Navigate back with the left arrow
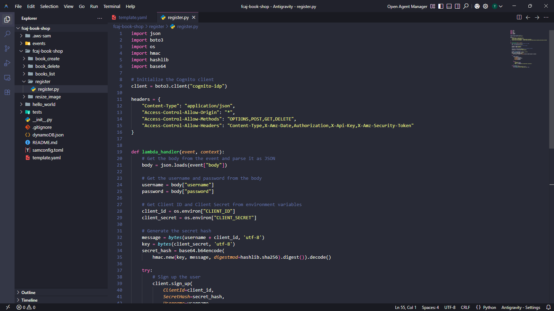554x311 pixels. [x=528, y=17]
